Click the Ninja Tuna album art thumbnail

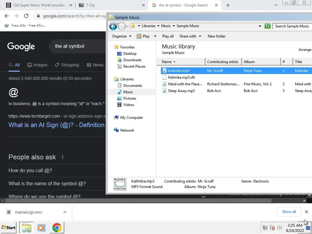point(120,184)
